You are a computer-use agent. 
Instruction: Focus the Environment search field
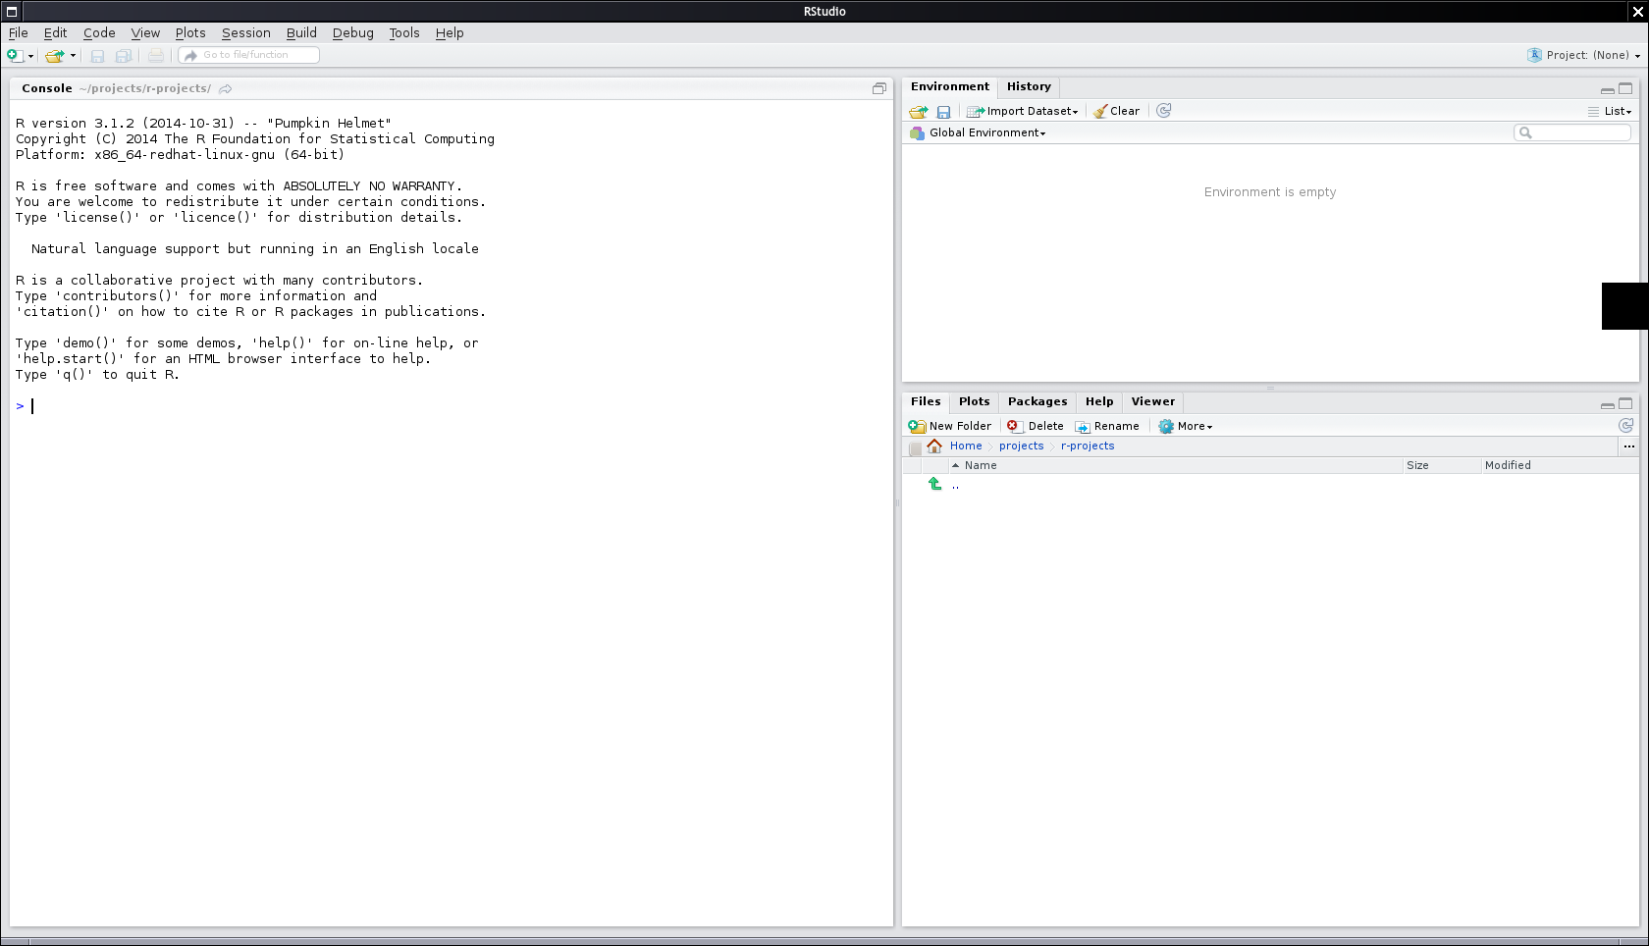tap(1572, 132)
